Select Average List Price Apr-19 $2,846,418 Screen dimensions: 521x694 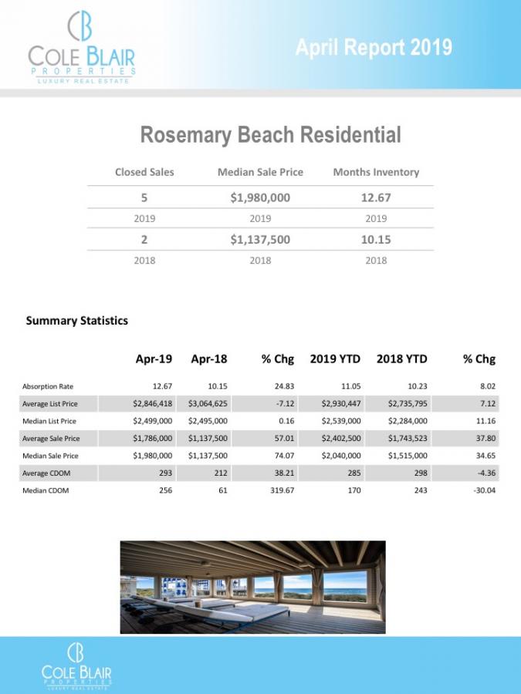152,403
